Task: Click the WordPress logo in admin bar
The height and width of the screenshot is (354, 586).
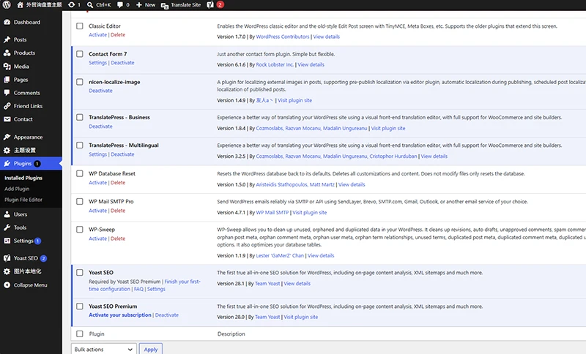Action: (x=7, y=5)
